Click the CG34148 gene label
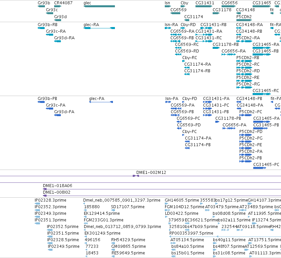 pyautogui.click(x=245, y=10)
